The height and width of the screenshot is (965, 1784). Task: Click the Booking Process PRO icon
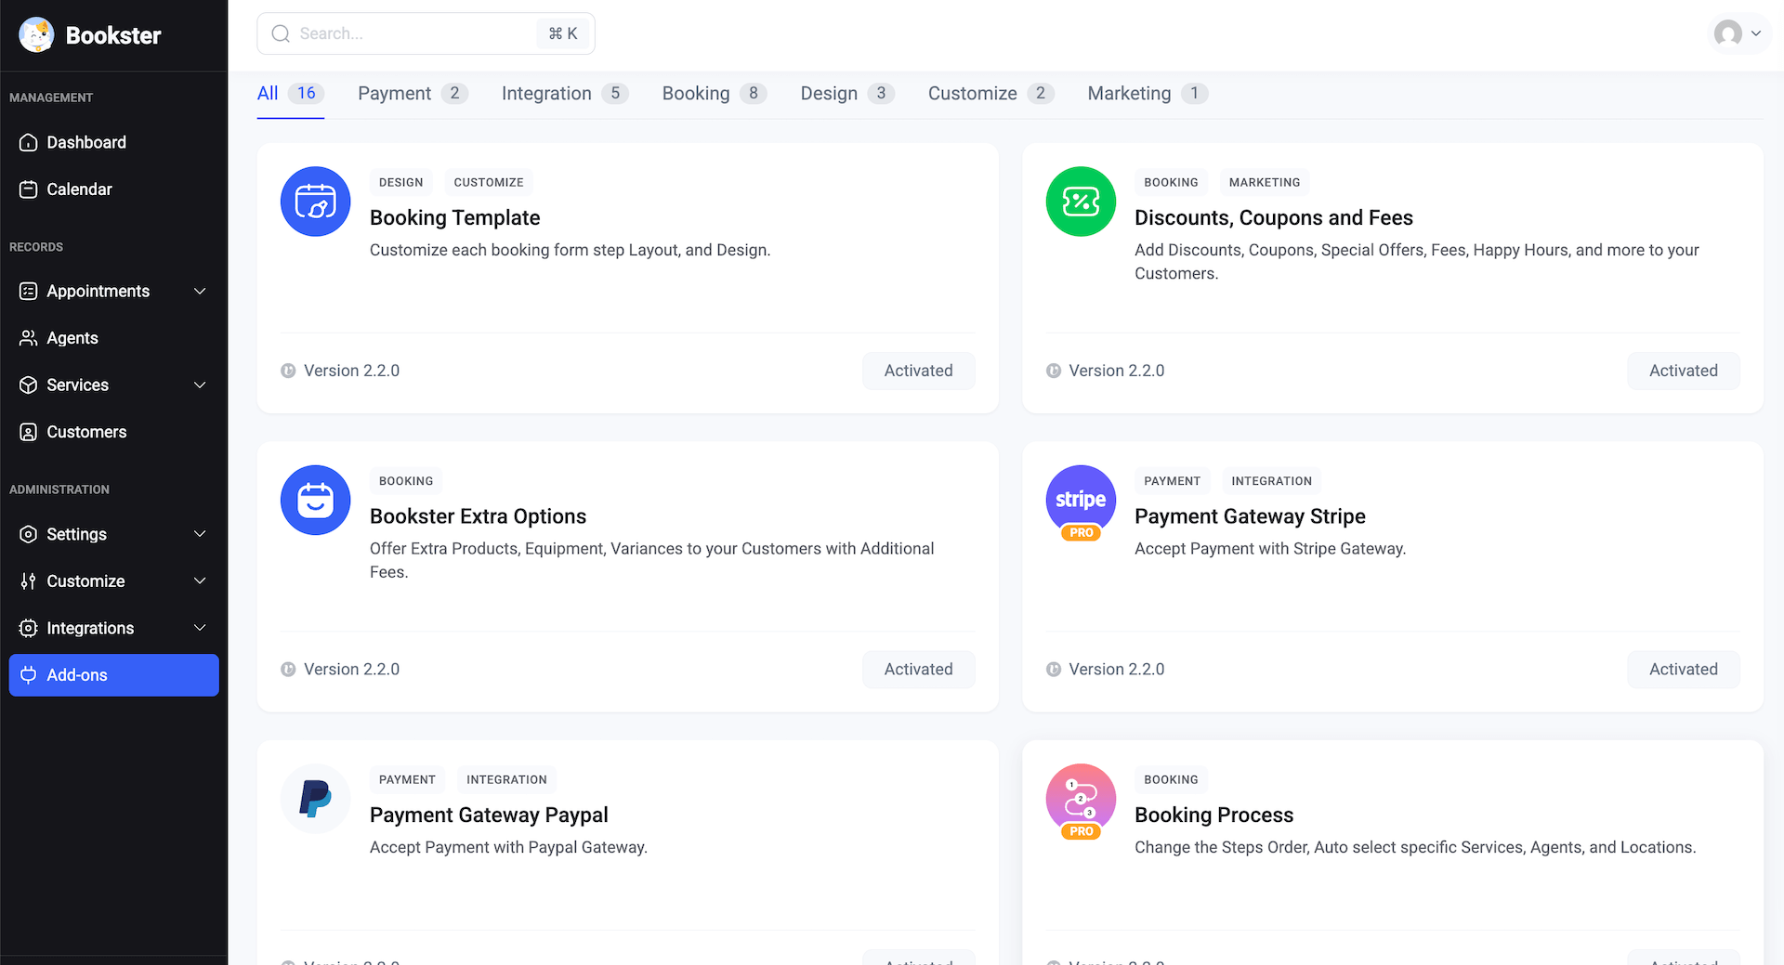click(x=1080, y=800)
